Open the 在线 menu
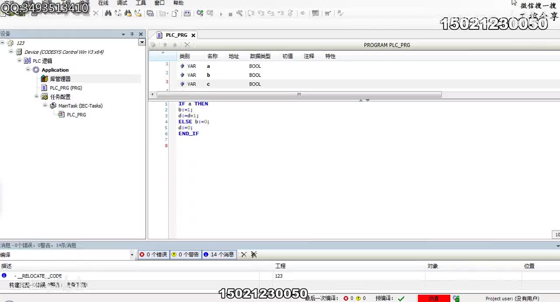 point(103,3)
